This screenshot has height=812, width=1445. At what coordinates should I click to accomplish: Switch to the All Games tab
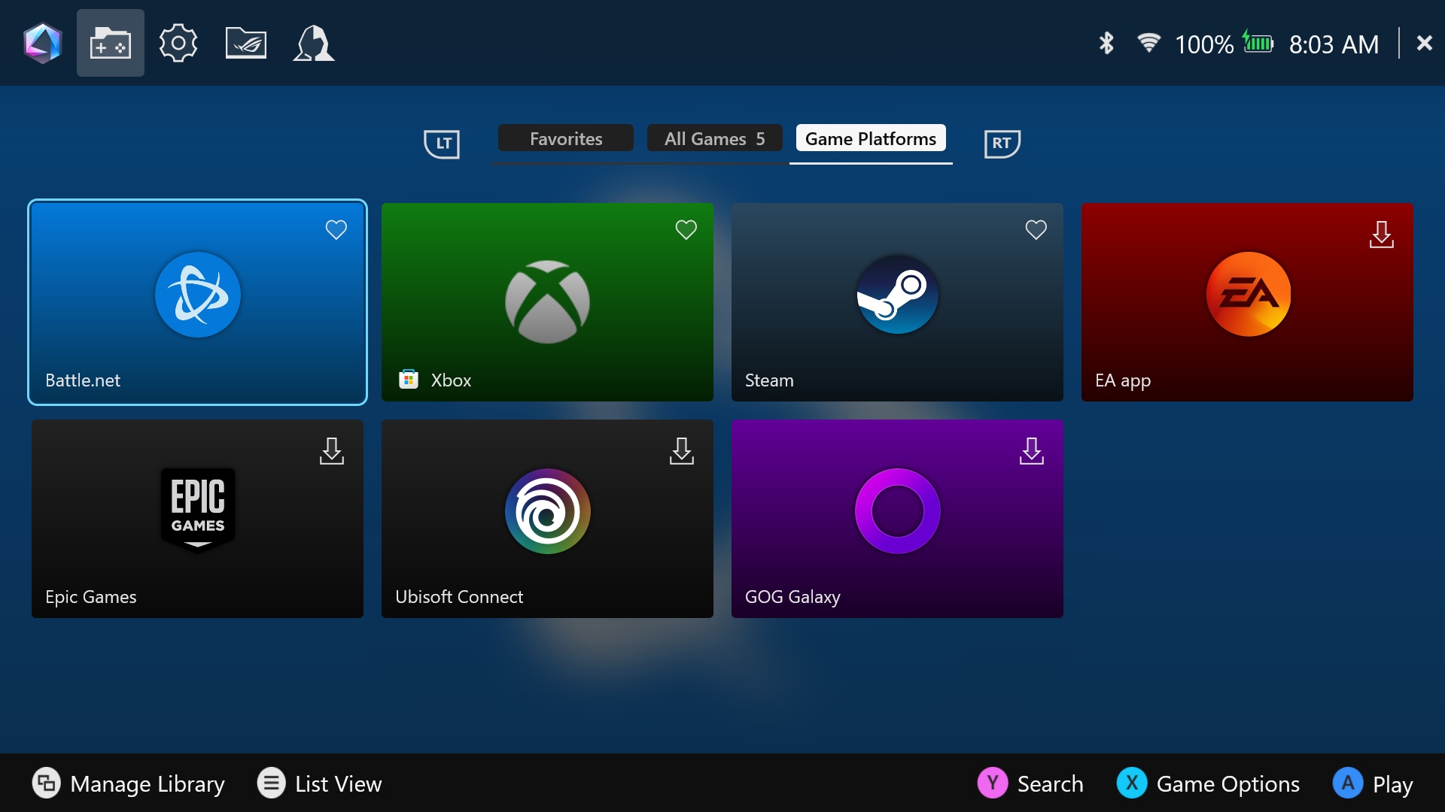(714, 138)
